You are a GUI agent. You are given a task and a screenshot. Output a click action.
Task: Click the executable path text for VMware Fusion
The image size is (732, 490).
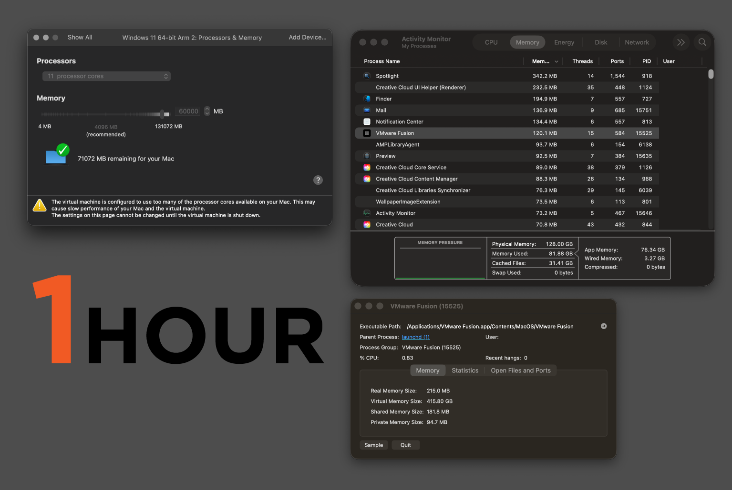click(490, 327)
